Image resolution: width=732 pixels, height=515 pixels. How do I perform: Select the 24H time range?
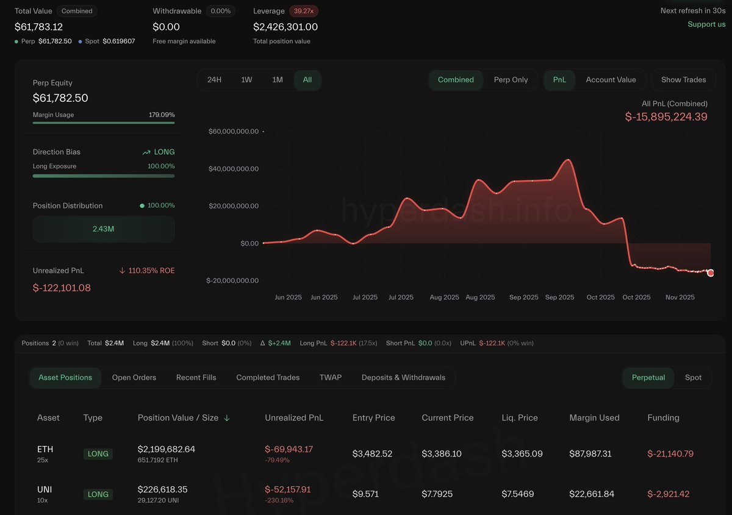214,80
